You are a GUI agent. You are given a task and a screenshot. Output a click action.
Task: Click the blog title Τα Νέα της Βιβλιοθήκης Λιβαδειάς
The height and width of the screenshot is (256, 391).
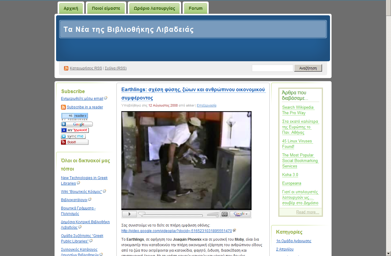pos(129,29)
